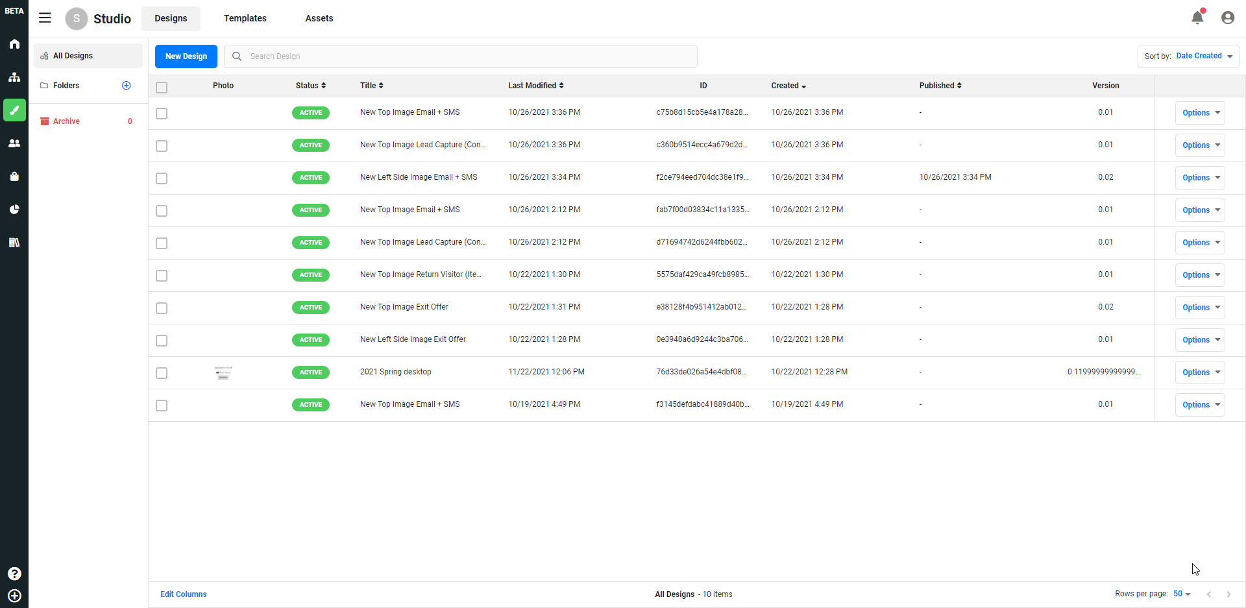Image resolution: width=1246 pixels, height=608 pixels.
Task: Open the notifications bell icon
Action: [x=1197, y=18]
